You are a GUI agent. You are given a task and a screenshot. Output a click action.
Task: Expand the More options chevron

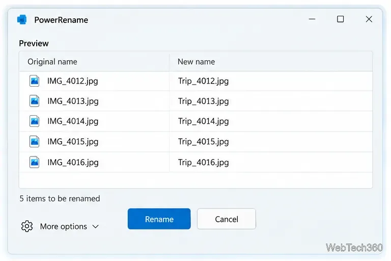coord(96,226)
